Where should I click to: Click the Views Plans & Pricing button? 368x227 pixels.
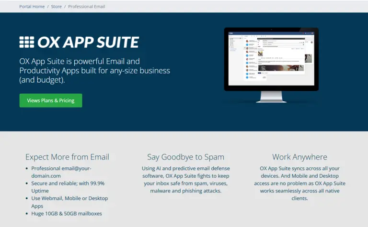51,100
